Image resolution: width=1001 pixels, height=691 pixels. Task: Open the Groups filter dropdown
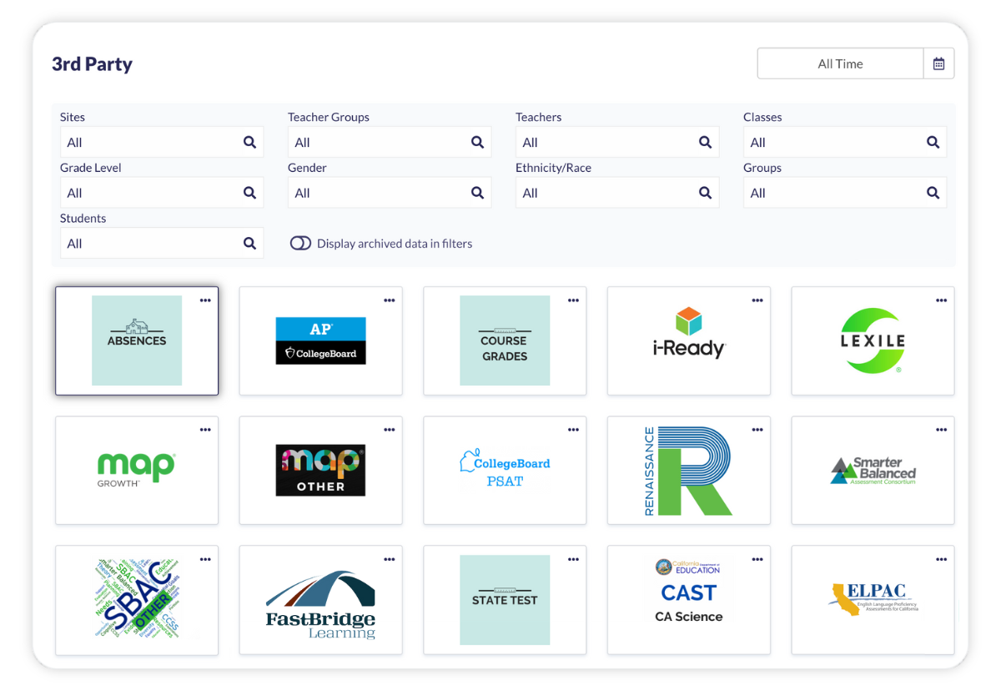pyautogui.click(x=845, y=193)
